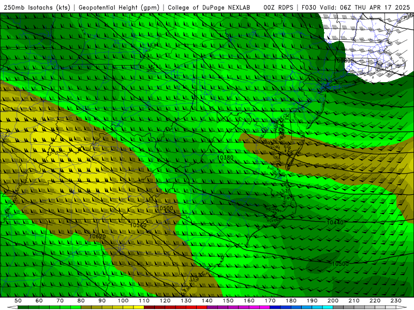Click the cyan swatch just before 200
The height and width of the screenshot is (310, 414).
click(328, 307)
